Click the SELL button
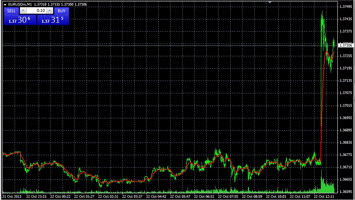Viewport: 355px width, 200px height. click(11, 11)
